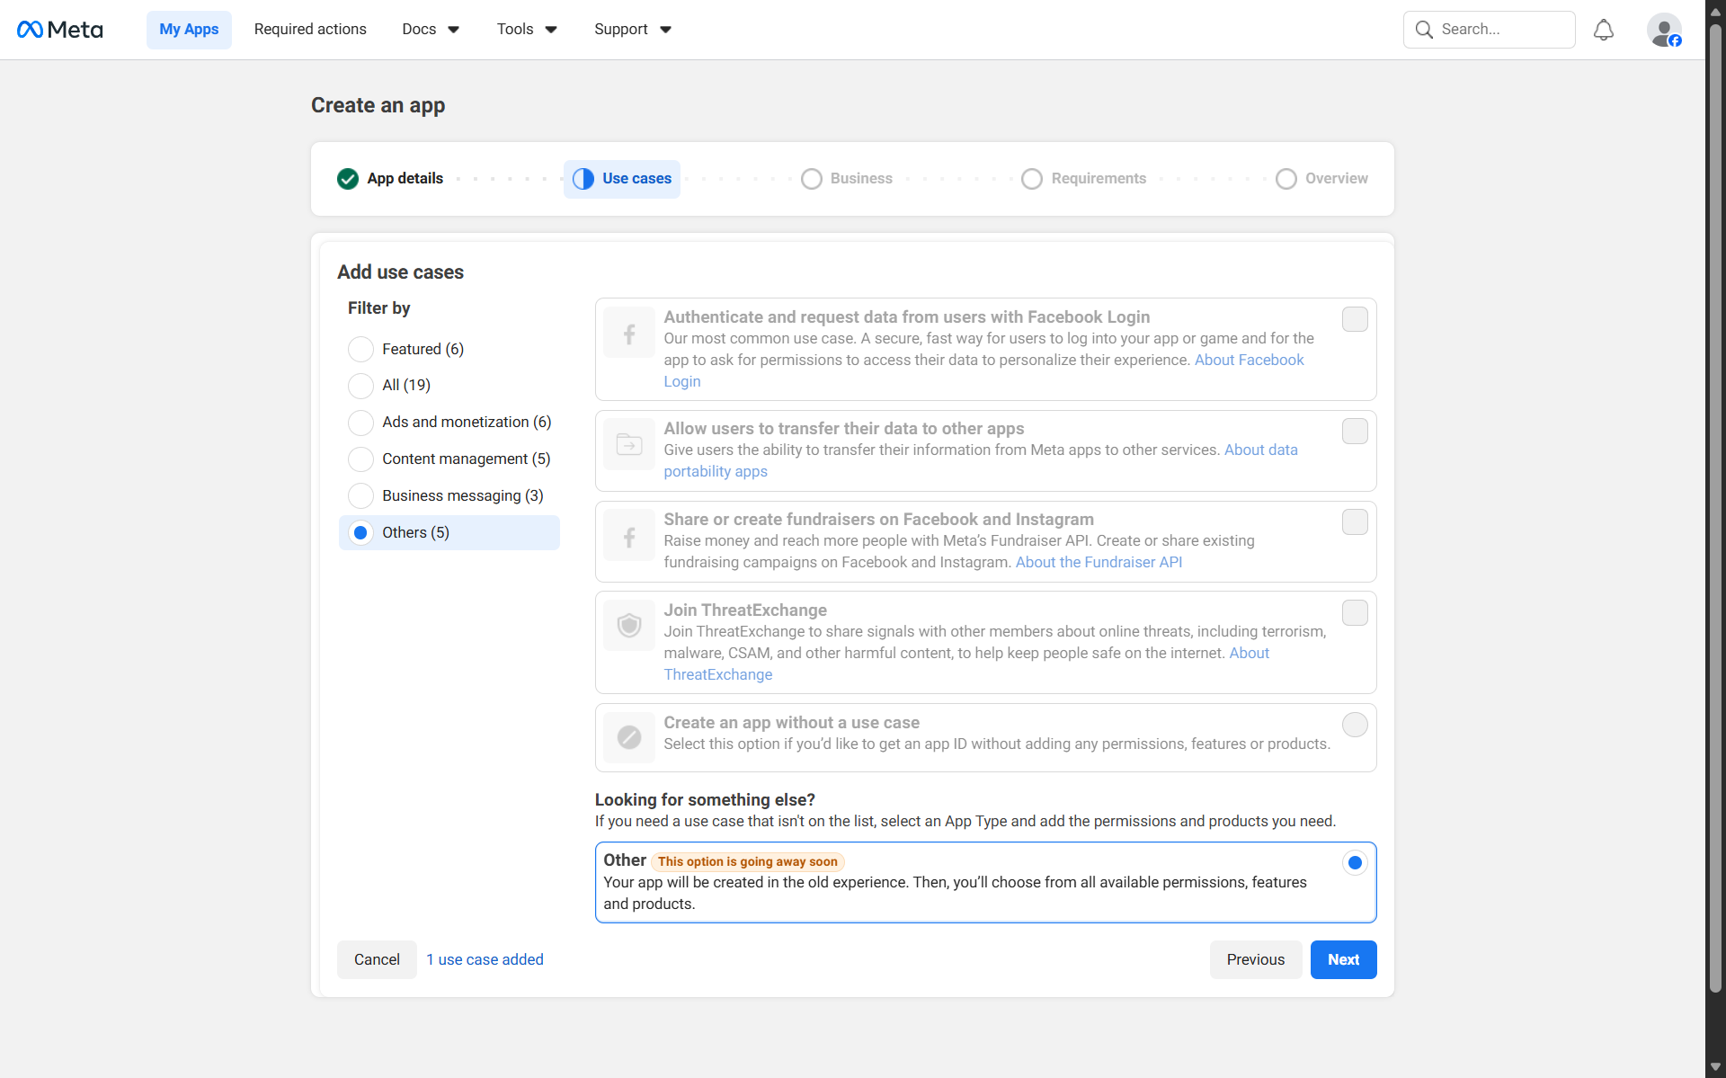This screenshot has height=1078, width=1726.
Task: Click the Facebook Login use case icon
Action: pos(629,334)
